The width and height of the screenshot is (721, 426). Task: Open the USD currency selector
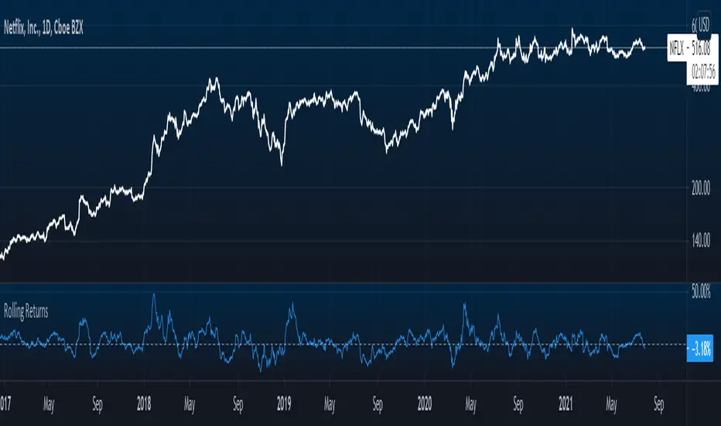pyautogui.click(x=703, y=24)
